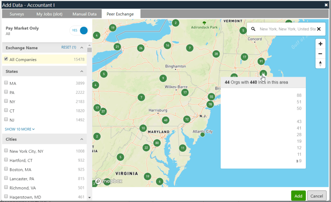Select the cluster marker numbered 22
The height and width of the screenshot is (202, 331).
pyautogui.click(x=146, y=148)
